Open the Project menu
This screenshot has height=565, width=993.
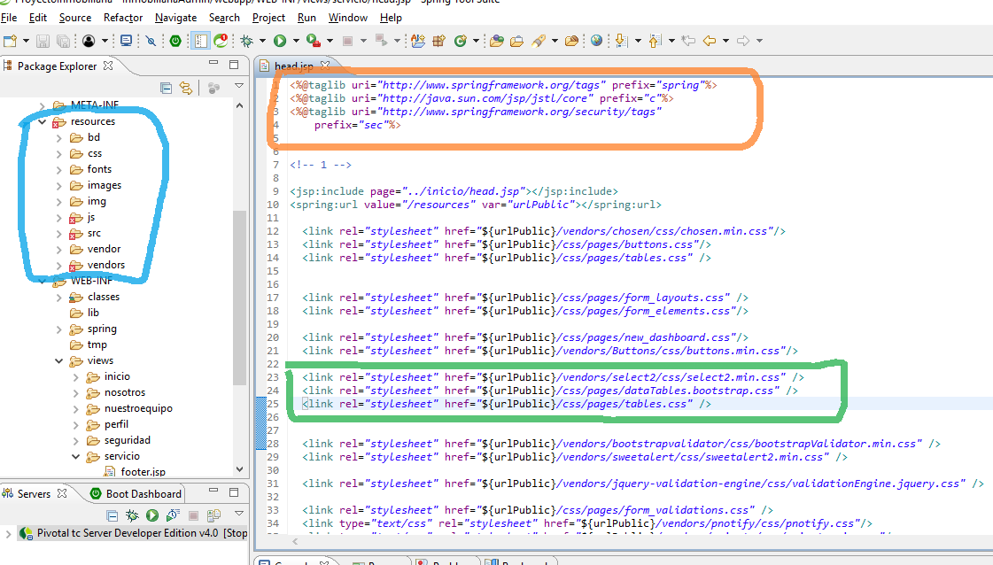(x=268, y=18)
